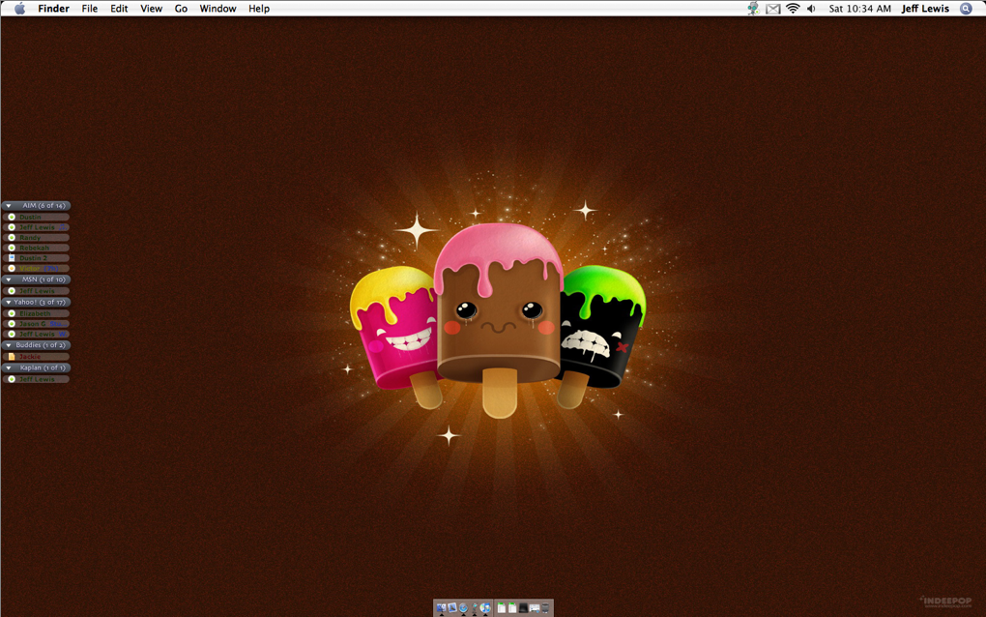Open the Finder application menu
Screen dimensions: 986x617
point(53,8)
